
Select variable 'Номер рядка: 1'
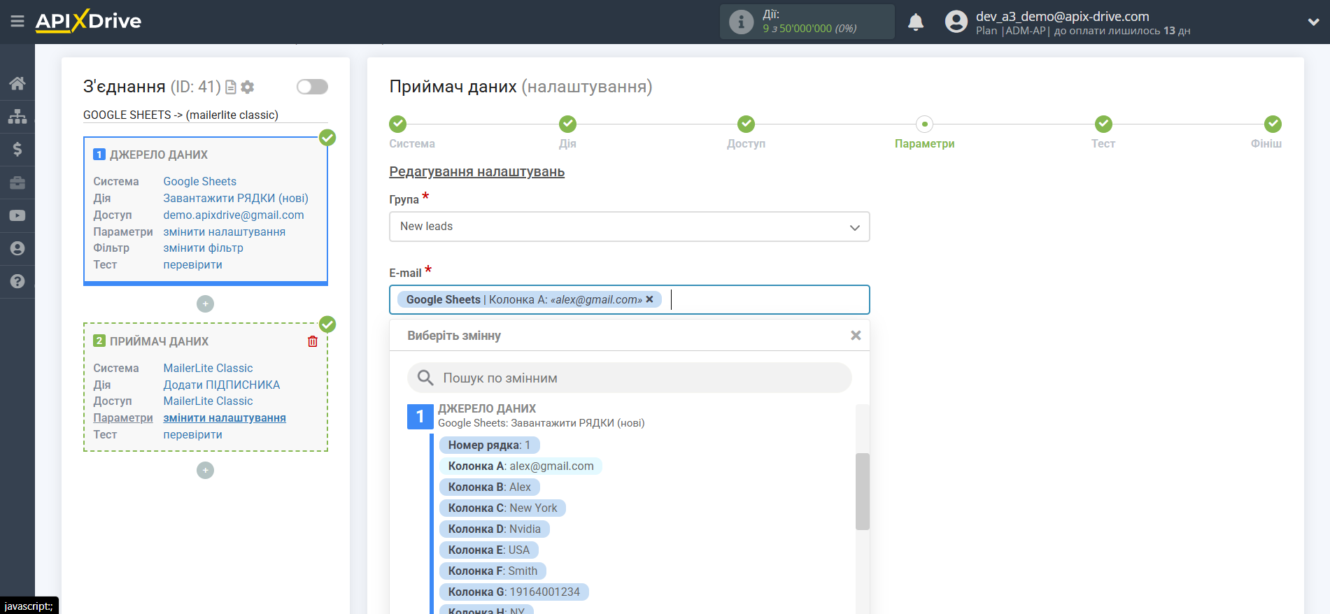pyautogui.click(x=489, y=445)
